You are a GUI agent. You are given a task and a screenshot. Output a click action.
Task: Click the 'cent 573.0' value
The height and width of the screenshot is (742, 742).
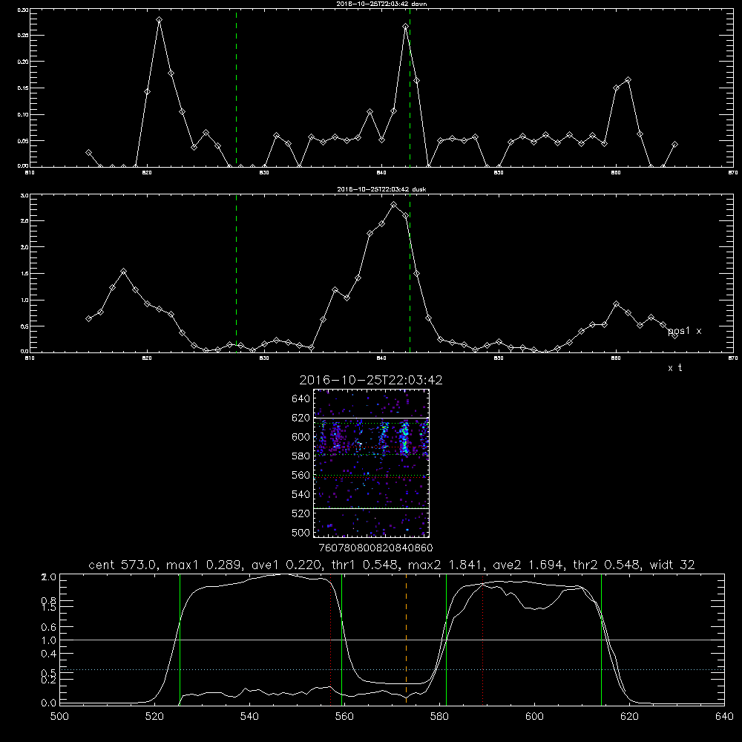point(122,565)
